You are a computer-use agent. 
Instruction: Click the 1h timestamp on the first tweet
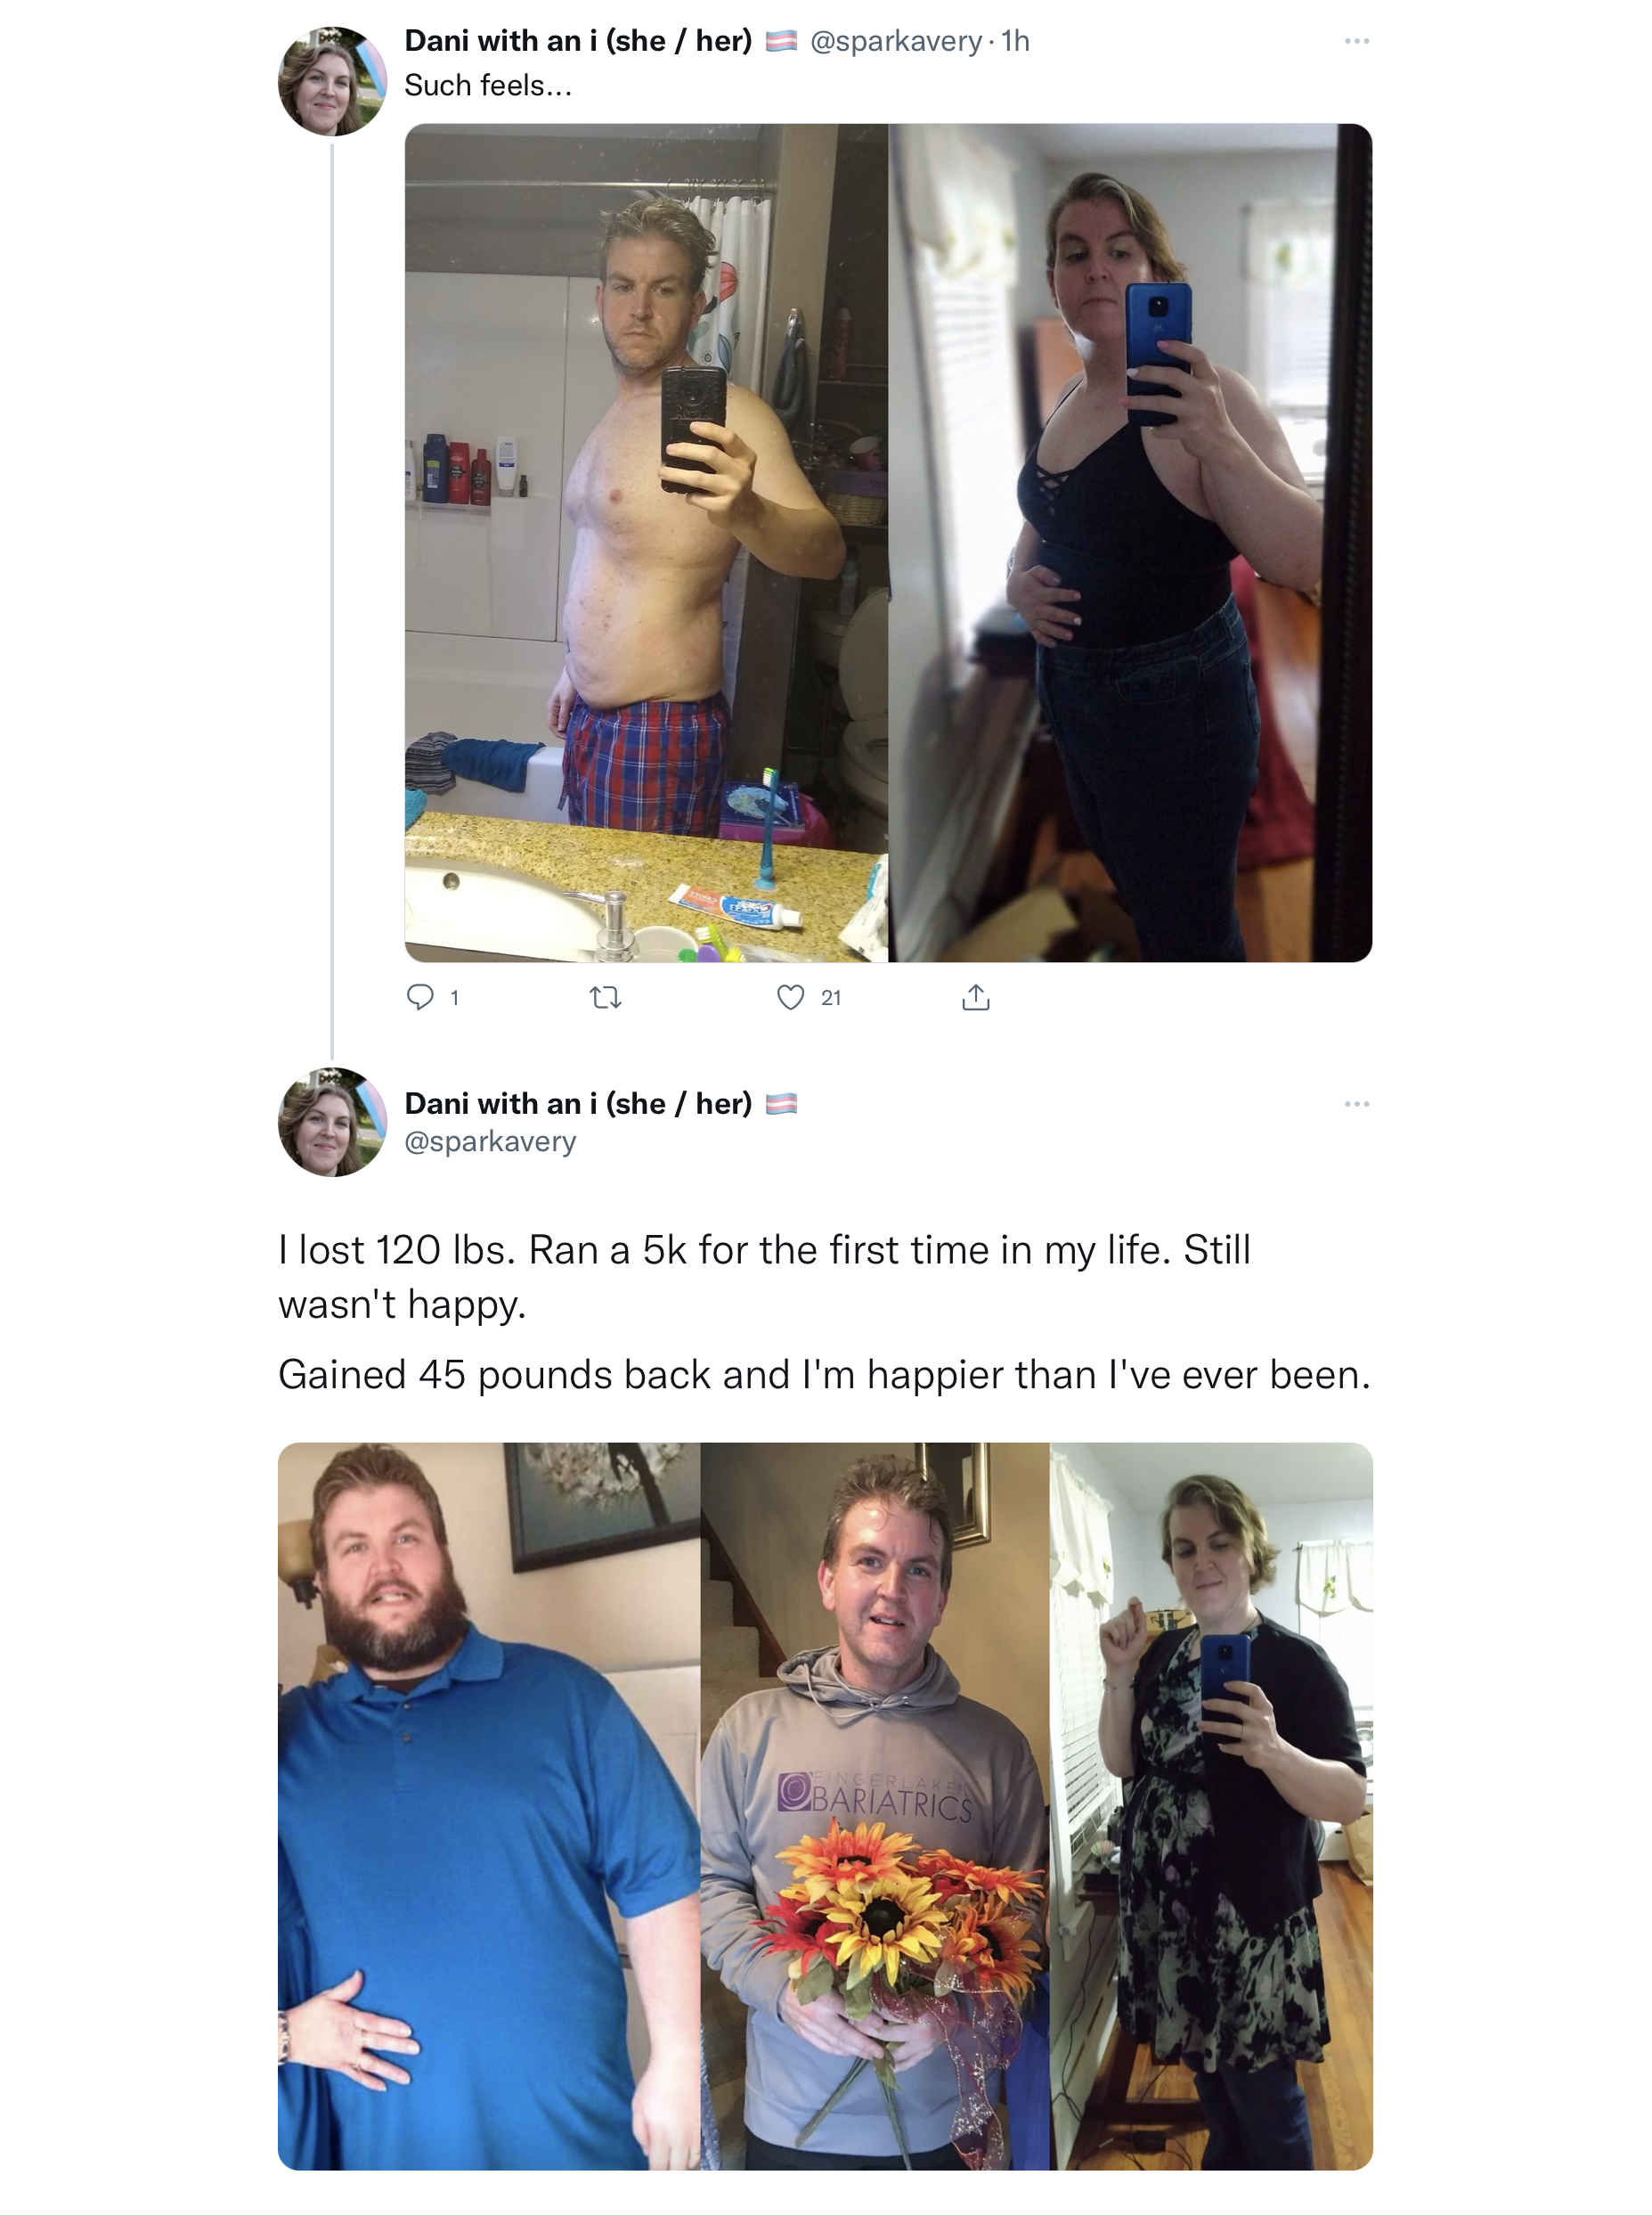1015,41
